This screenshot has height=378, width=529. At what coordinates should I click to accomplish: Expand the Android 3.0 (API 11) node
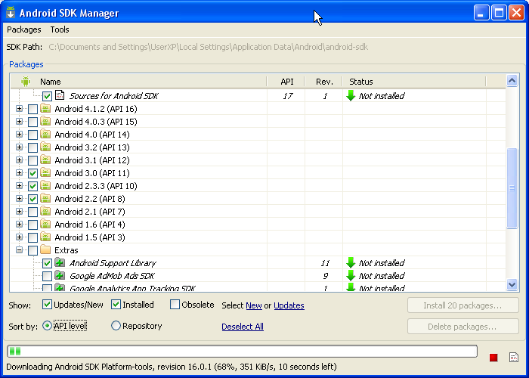tap(19, 173)
